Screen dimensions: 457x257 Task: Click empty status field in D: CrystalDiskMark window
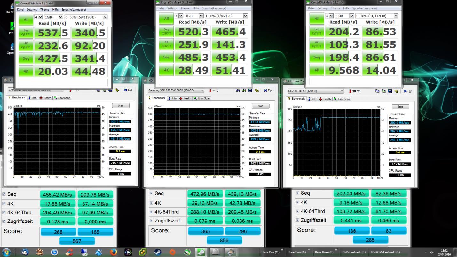(203, 81)
